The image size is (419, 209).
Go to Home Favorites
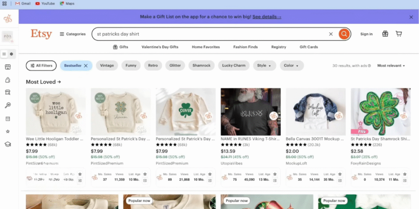coord(206,47)
